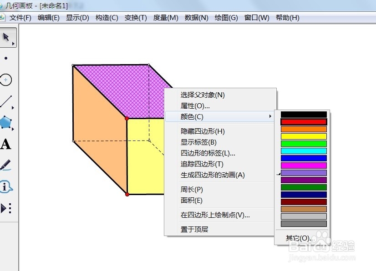Screen dimensions: 376x271
Task: Pick the orange color swatch
Action: (x=304, y=129)
